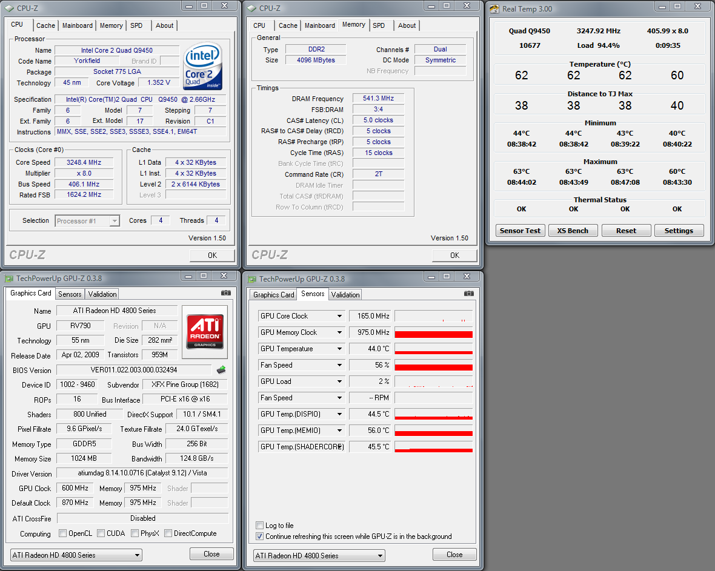Viewport: 715px width, 571px height.
Task: Click the 'Intel Core 2 Quad Q9450' name value
Action: click(x=117, y=50)
